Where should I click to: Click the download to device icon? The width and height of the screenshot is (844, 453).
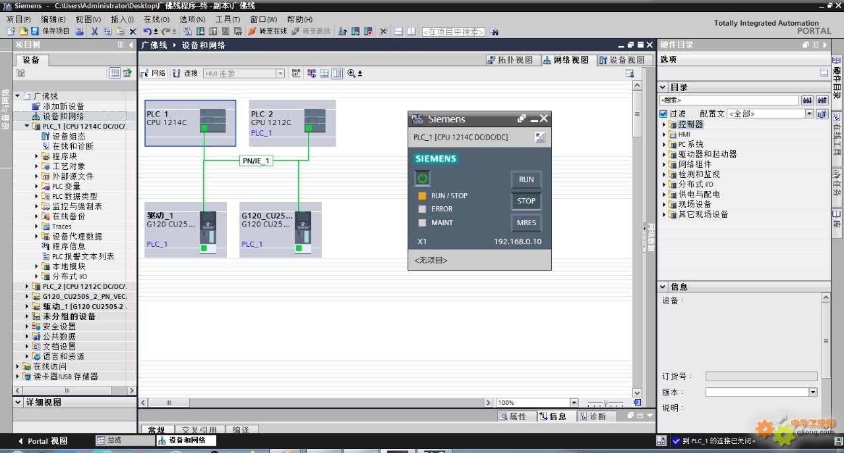pyautogui.click(x=201, y=31)
